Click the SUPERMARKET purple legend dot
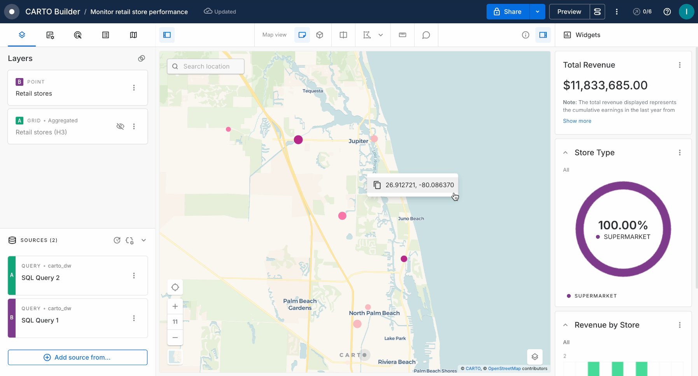698x376 pixels. pos(569,296)
